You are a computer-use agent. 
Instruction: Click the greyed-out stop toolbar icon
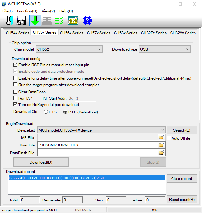coord(47,21)
